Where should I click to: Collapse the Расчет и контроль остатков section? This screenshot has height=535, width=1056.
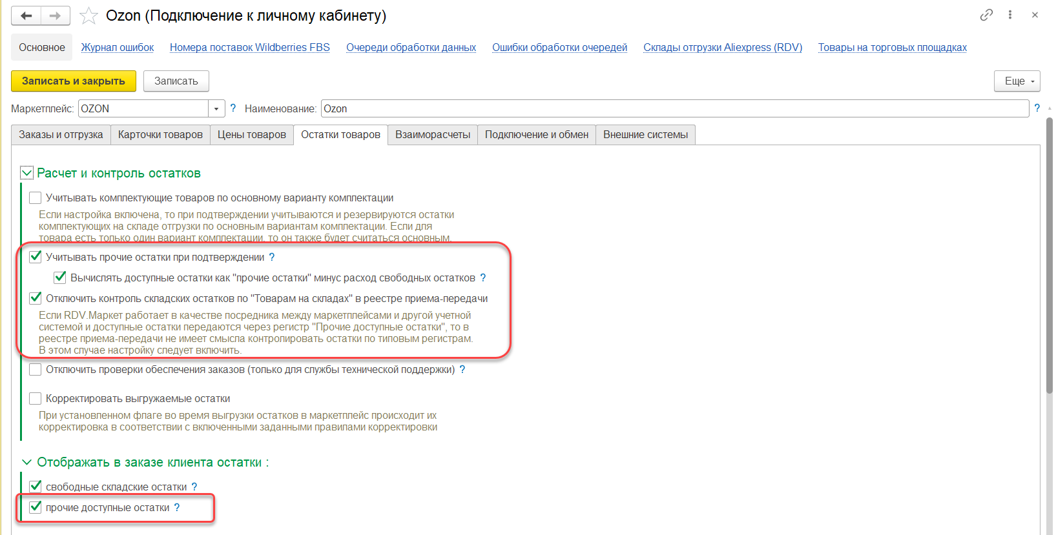coord(26,173)
